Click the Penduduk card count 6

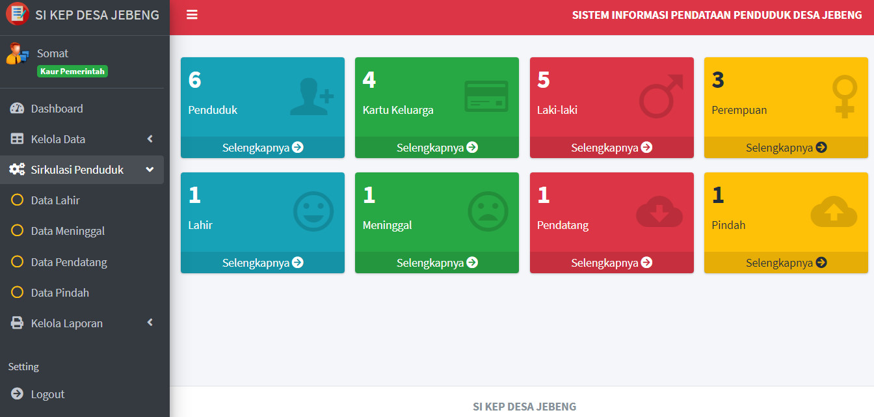pos(195,80)
